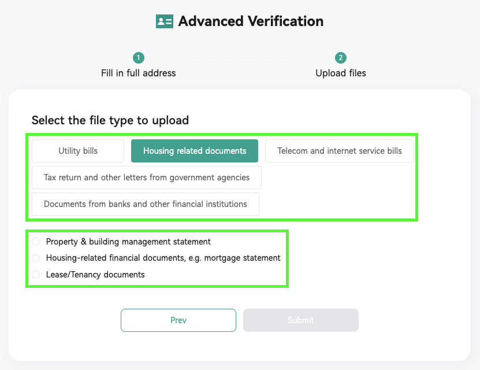This screenshot has height=370, width=480.
Task: Click the greyed-out Submit button
Action: tap(301, 320)
